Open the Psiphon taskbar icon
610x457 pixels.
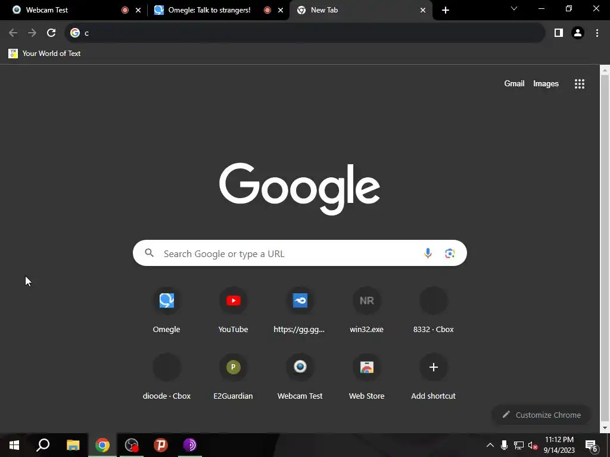(x=161, y=445)
